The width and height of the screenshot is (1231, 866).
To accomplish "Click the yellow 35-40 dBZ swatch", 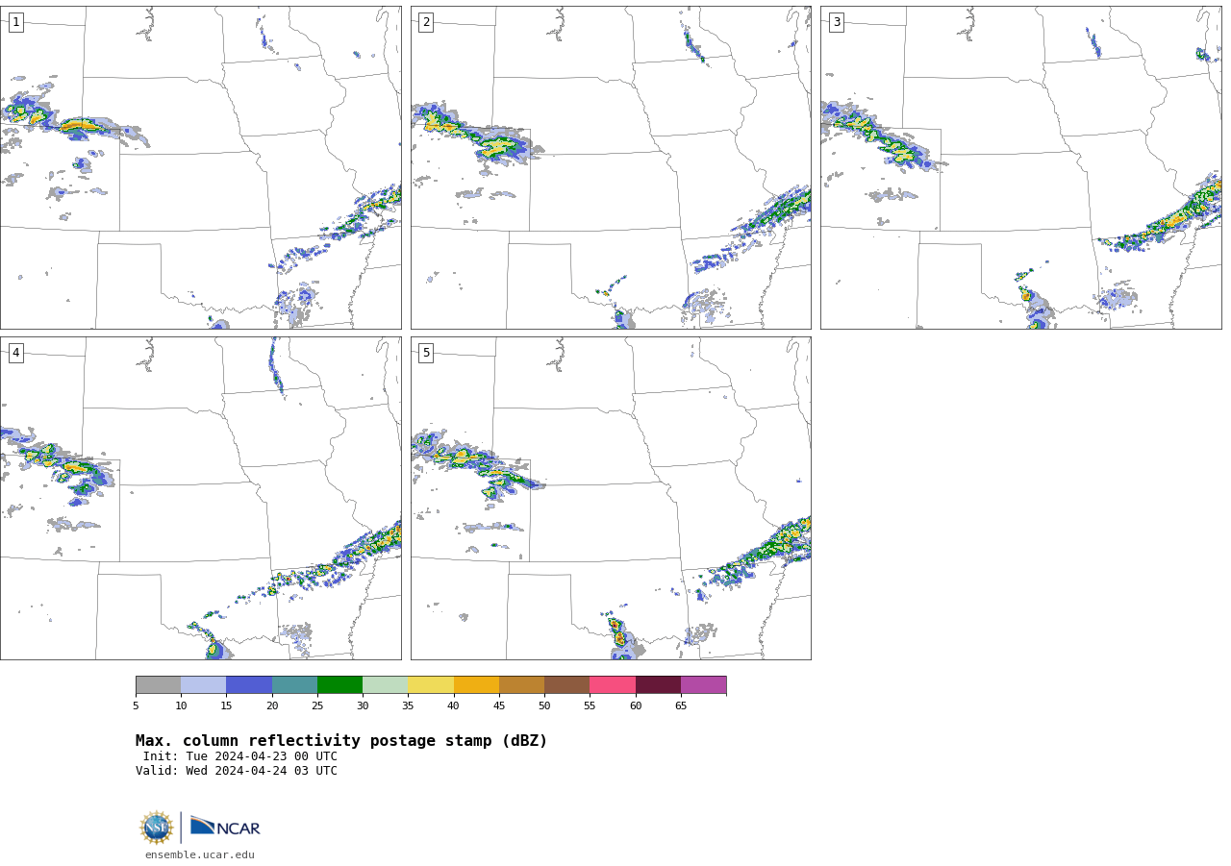I will tap(431, 685).
